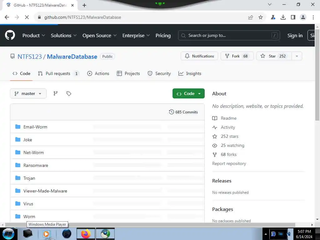Open the tab search chevron in title bar

[270, 4]
